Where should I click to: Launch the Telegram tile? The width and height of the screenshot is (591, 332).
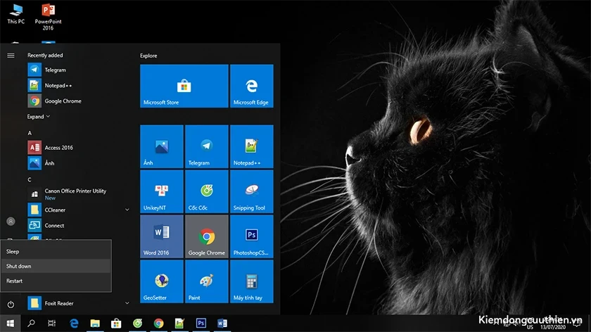pyautogui.click(x=207, y=146)
